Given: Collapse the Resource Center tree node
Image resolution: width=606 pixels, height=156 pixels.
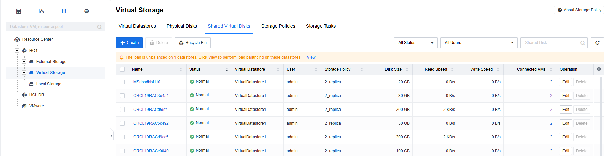Looking at the screenshot, I should pos(10,39).
